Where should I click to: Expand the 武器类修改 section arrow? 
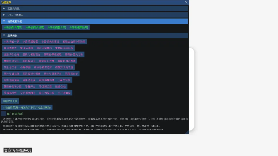4,8
